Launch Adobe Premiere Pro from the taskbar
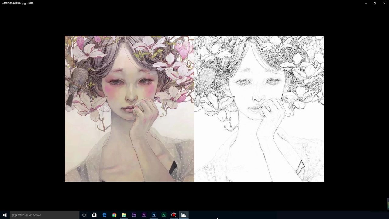Screen dimensions: 389x219 pyautogui.click(x=144, y=215)
